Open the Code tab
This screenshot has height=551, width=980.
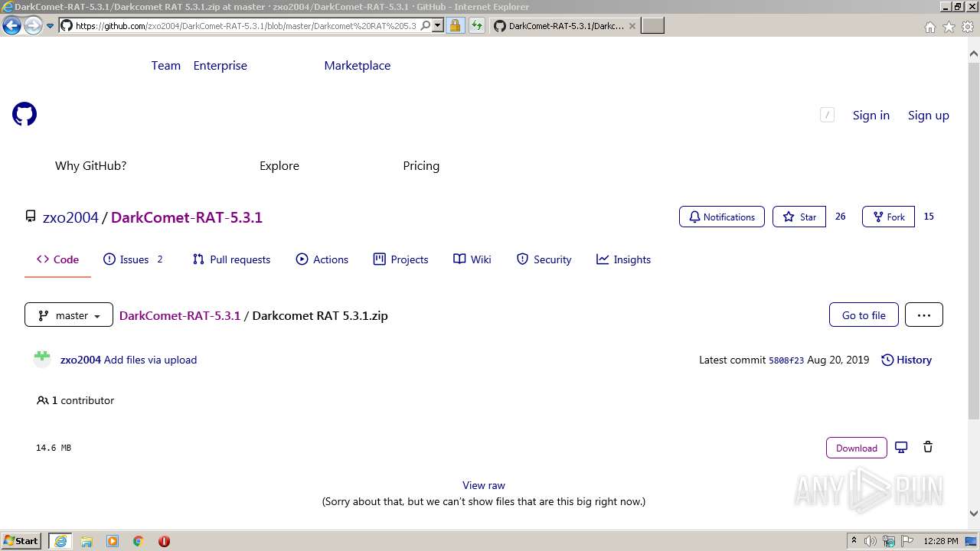(x=57, y=259)
